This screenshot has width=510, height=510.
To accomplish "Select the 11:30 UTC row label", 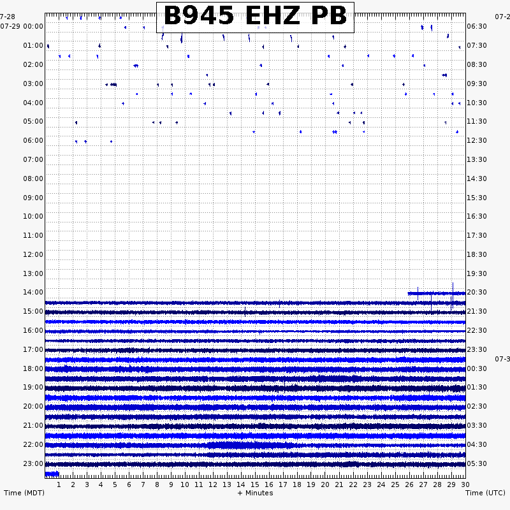I will [477, 121].
